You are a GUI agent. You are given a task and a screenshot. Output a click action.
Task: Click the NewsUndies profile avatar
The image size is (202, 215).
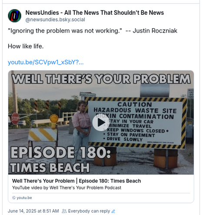[x=14, y=16]
